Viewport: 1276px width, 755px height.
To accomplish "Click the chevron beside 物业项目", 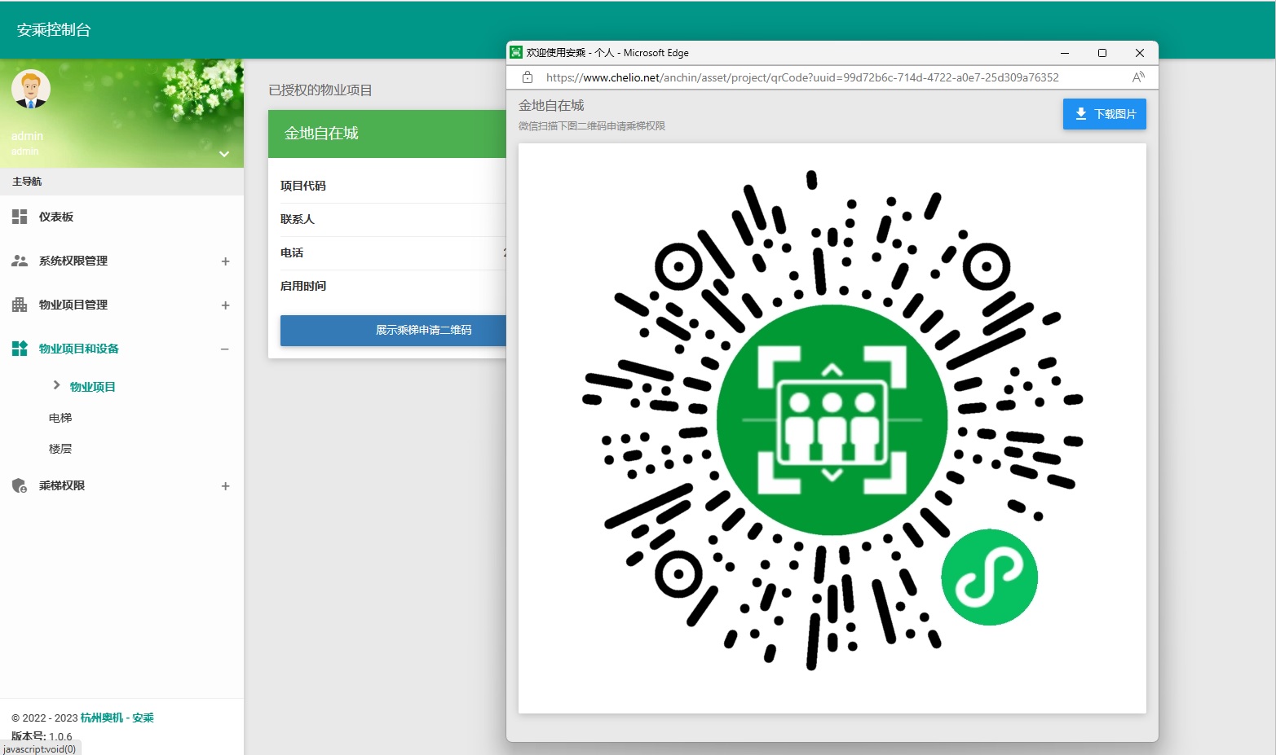I will tap(56, 385).
